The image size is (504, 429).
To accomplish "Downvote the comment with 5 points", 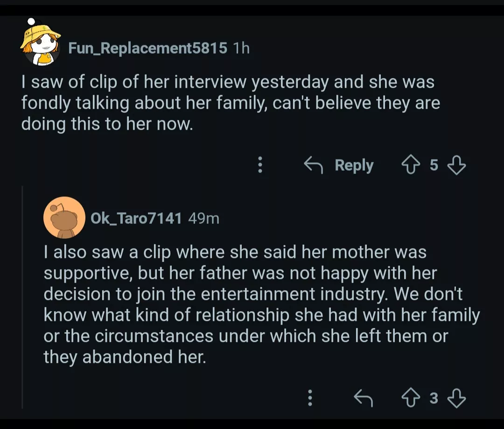I will tap(456, 165).
